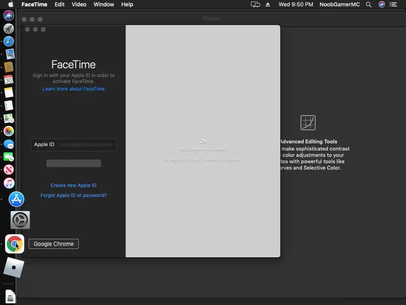Open iTunes music note icon in dock
Viewport: 406px width, 305px height.
(9, 183)
